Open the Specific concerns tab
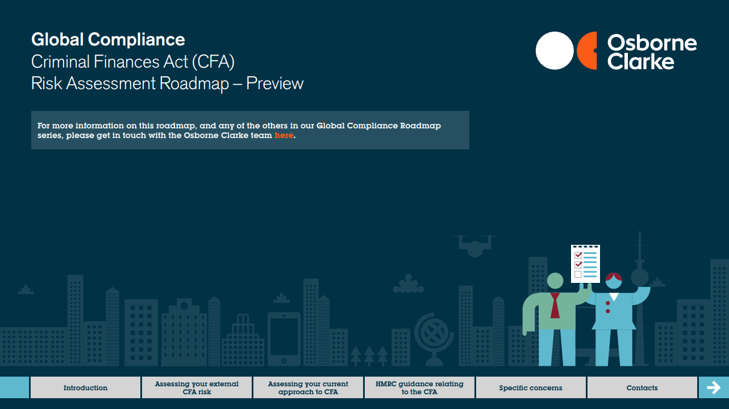 531,387
